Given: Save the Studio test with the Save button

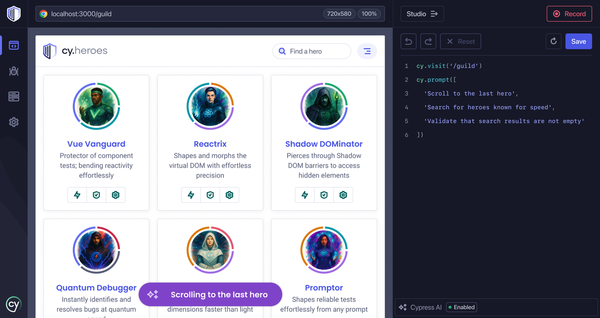Looking at the screenshot, I should click(578, 41).
